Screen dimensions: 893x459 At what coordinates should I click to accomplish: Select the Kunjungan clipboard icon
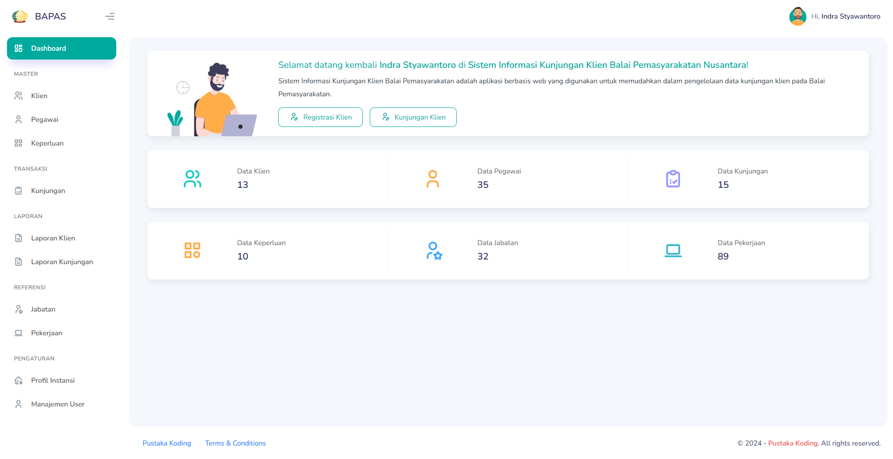(x=19, y=190)
